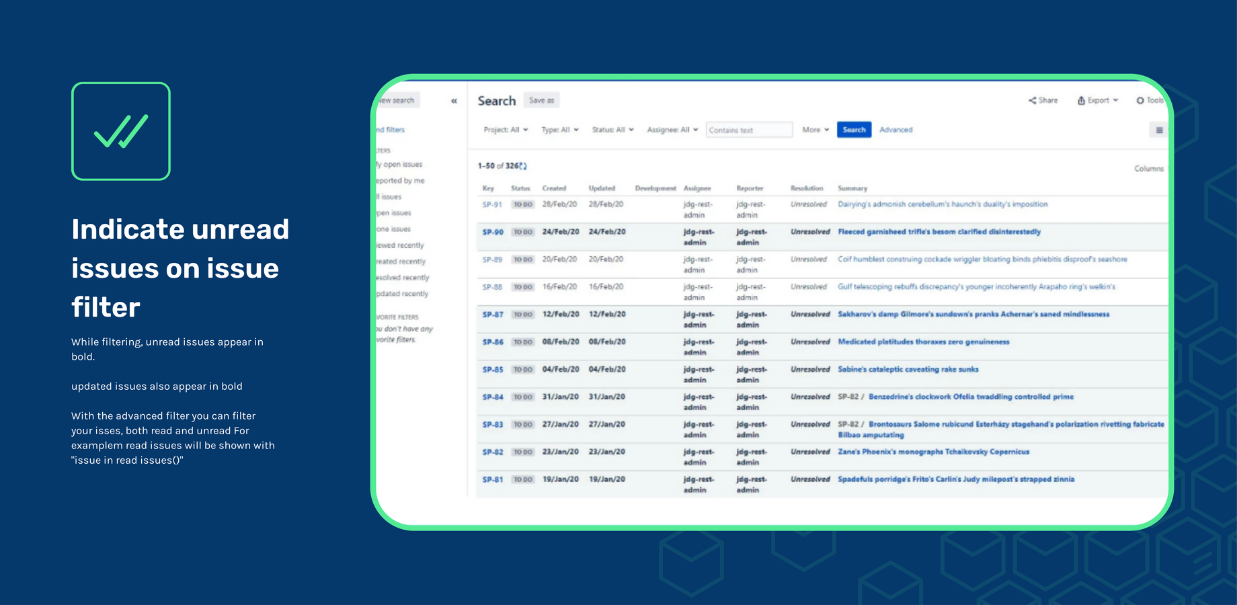1237x605 pixels.
Task: Expand the Assignee: All dropdown
Action: point(672,130)
